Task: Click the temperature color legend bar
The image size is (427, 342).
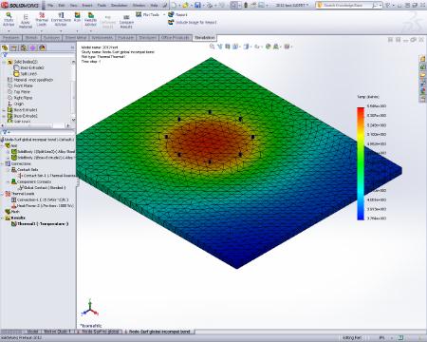Action: pyautogui.click(x=361, y=163)
